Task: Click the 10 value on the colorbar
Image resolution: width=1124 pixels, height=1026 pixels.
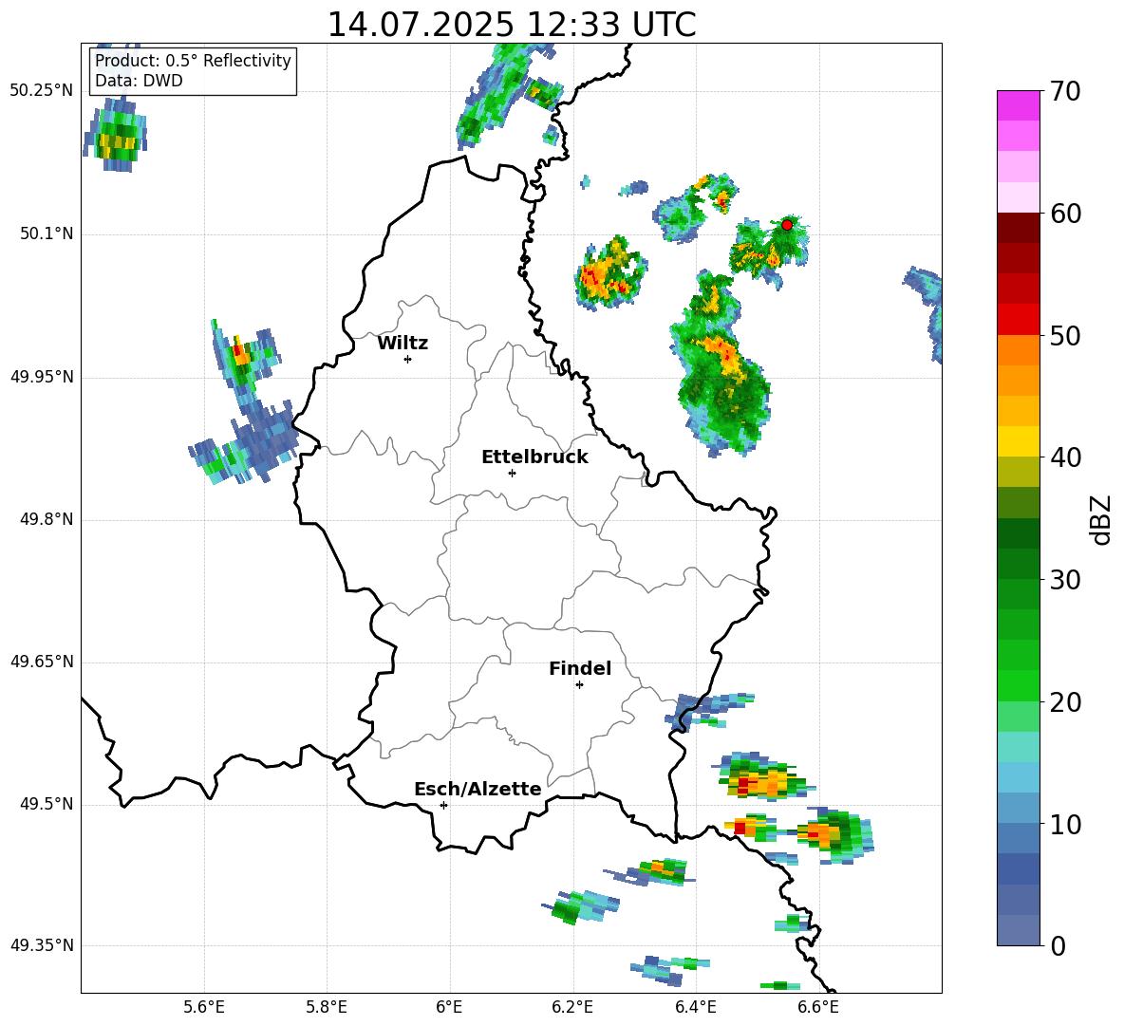Action: [x=1064, y=824]
